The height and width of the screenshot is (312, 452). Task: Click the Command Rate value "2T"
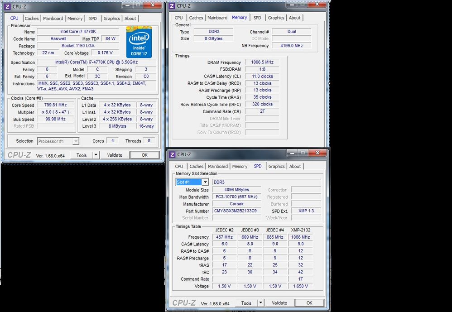(x=262, y=111)
